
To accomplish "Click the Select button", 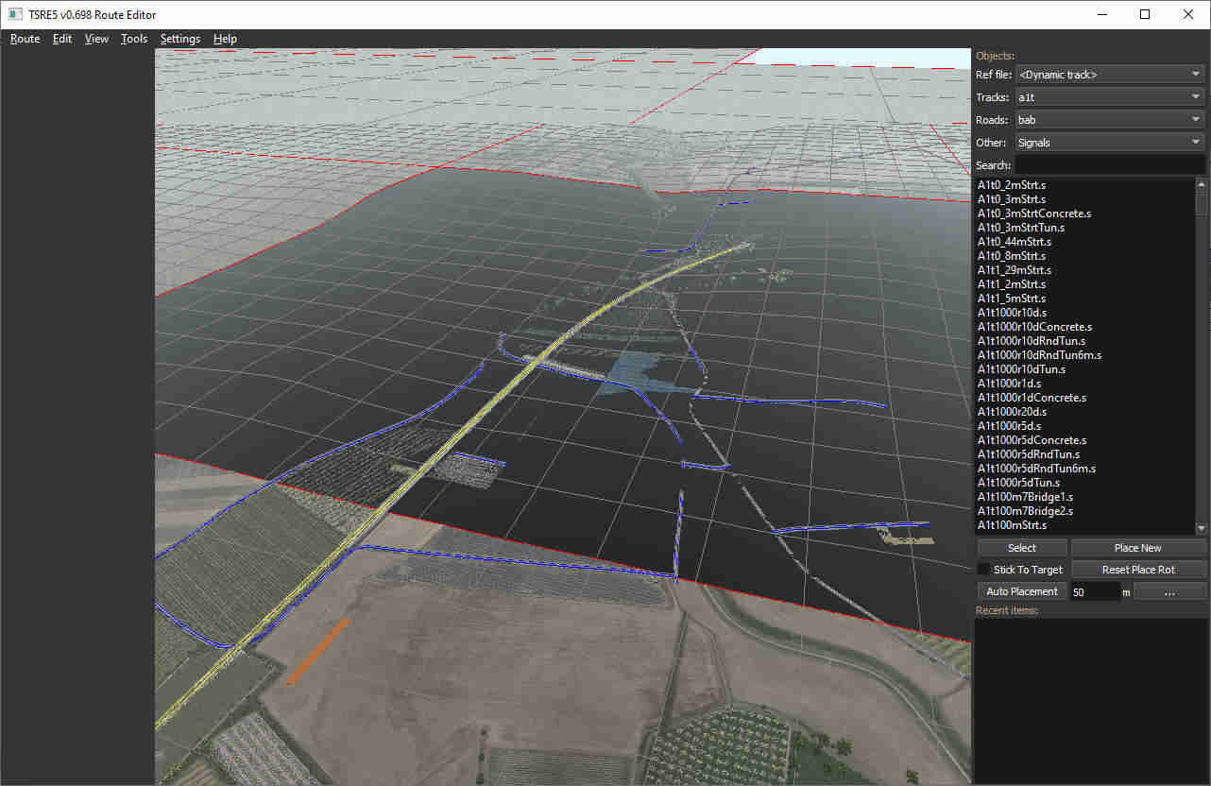I will pyautogui.click(x=1021, y=548).
